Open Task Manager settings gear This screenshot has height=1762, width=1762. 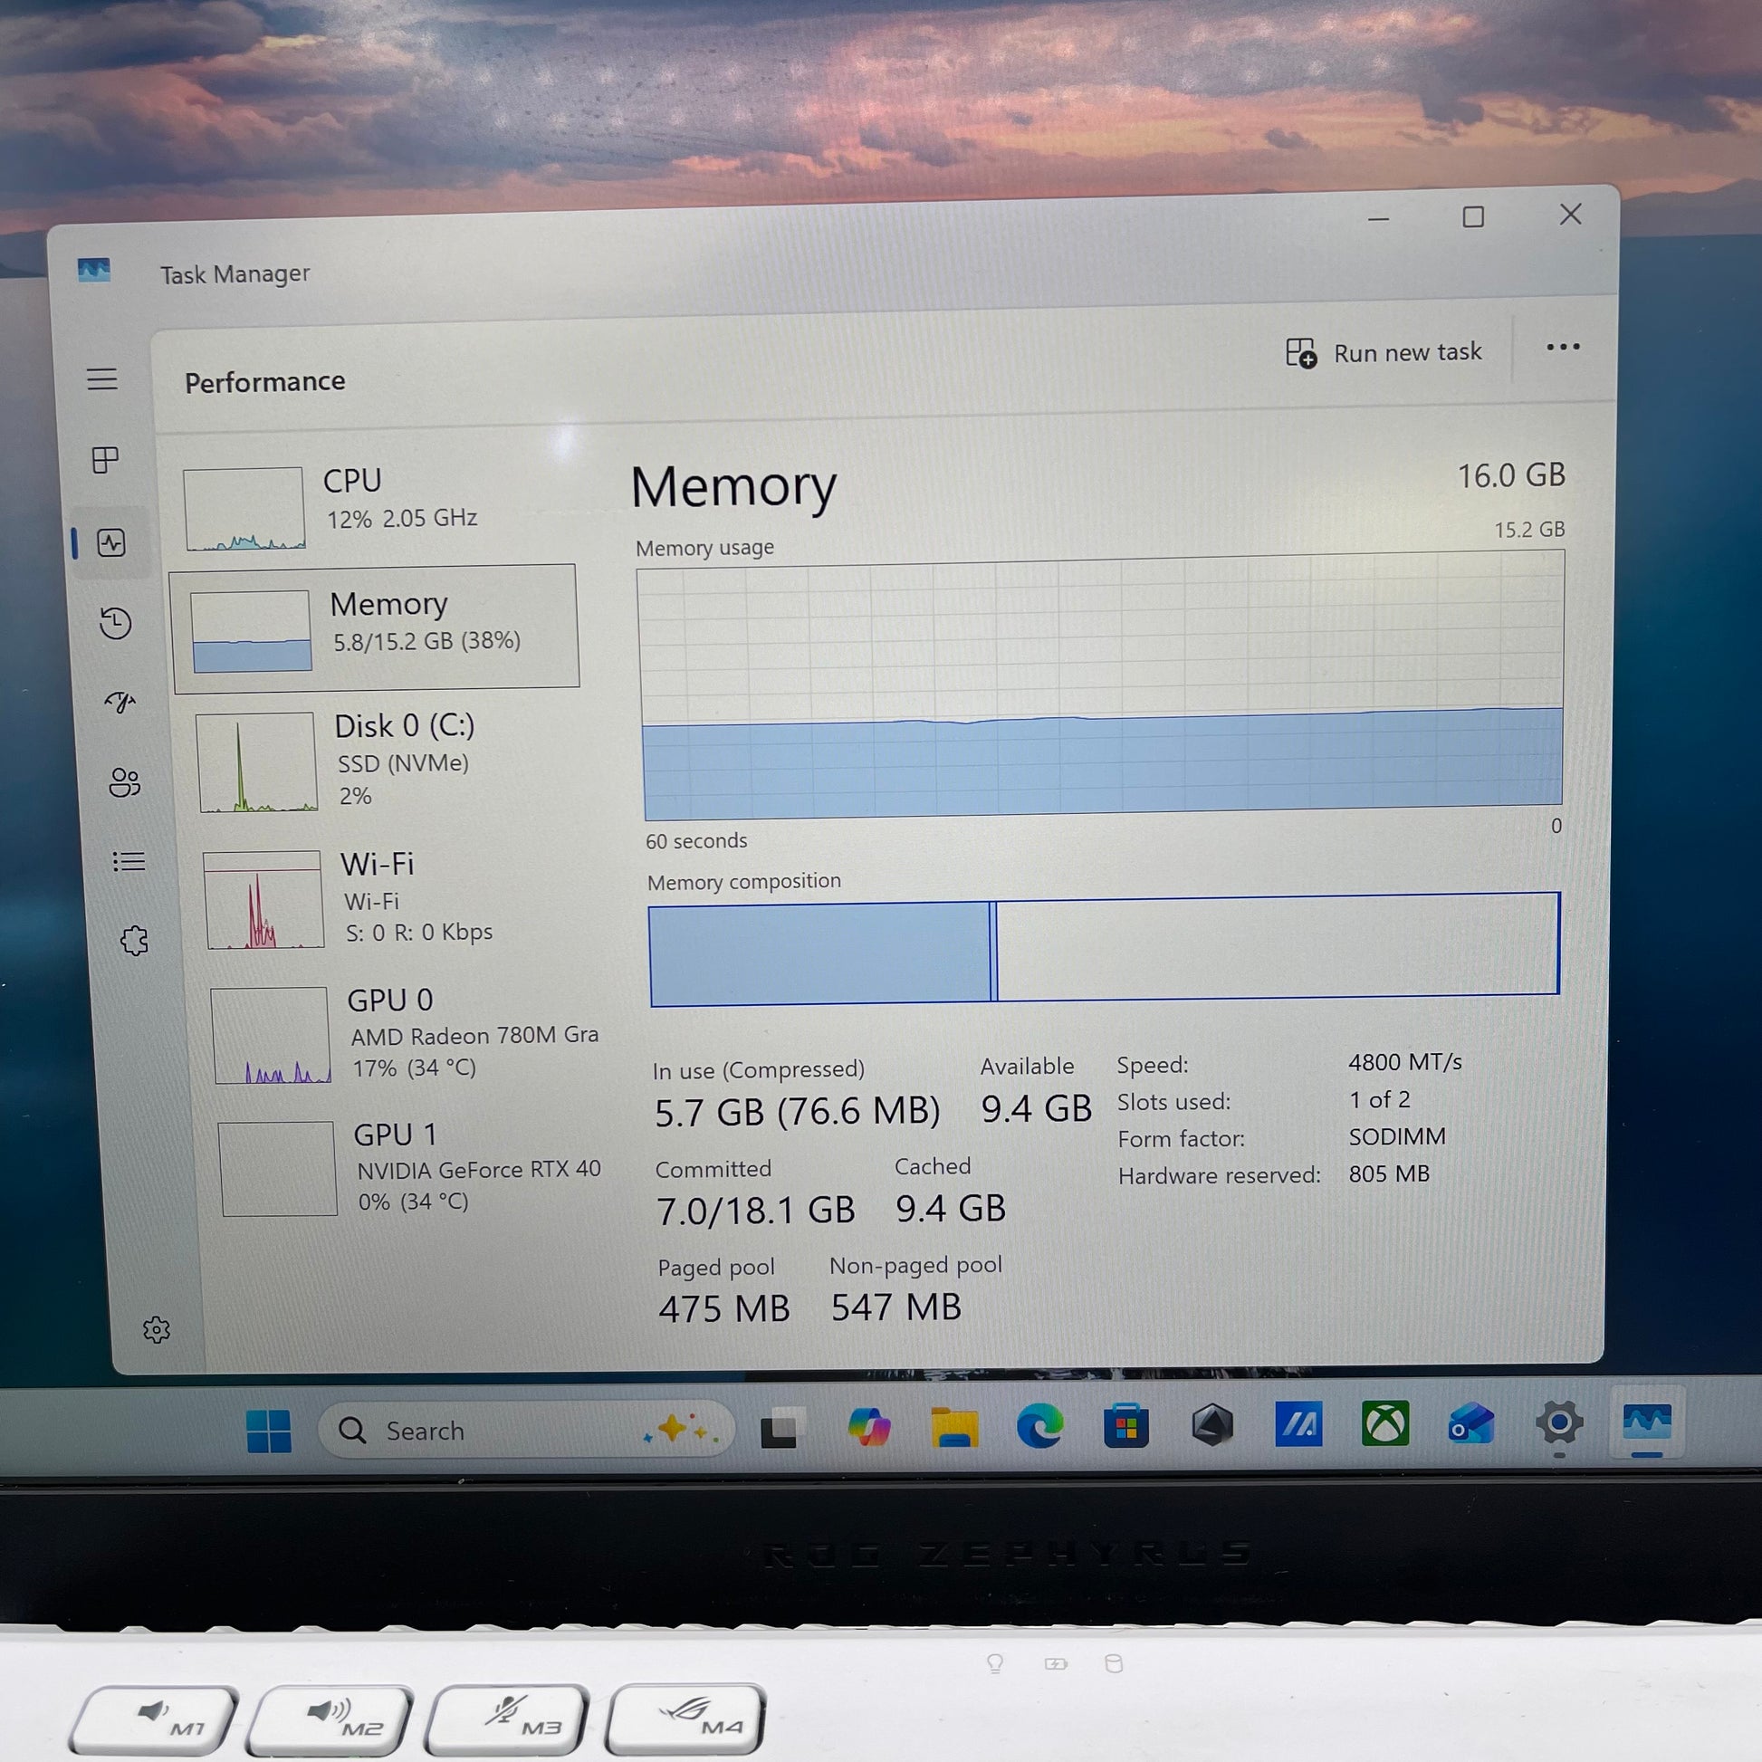tap(156, 1330)
